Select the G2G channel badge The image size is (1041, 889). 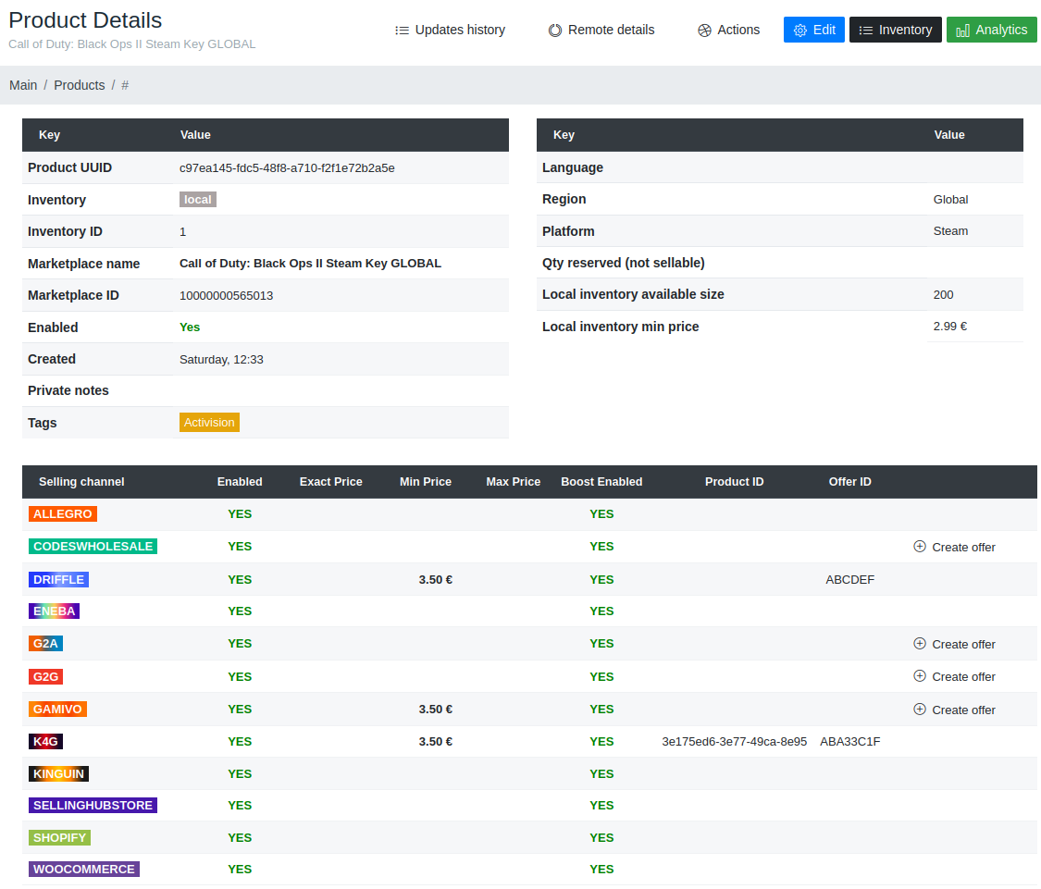(x=46, y=676)
